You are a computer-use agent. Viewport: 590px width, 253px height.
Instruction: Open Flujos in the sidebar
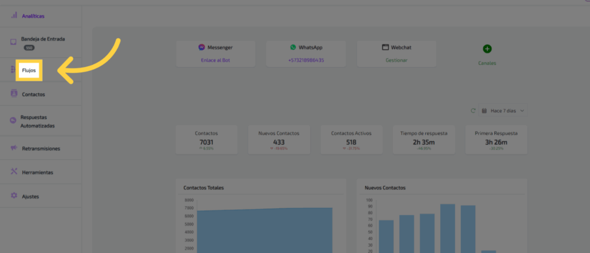tap(29, 70)
